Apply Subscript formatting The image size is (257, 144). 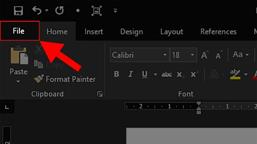point(180,75)
